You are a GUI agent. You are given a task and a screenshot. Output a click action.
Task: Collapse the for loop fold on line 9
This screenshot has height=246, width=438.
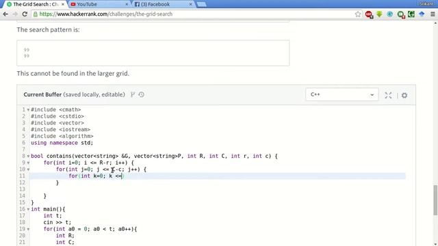pyautogui.click(x=28, y=163)
